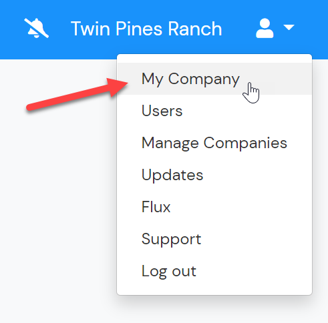Screen dimensions: 328x323
Task: Click the user profile avatar icon
Action: (265, 28)
